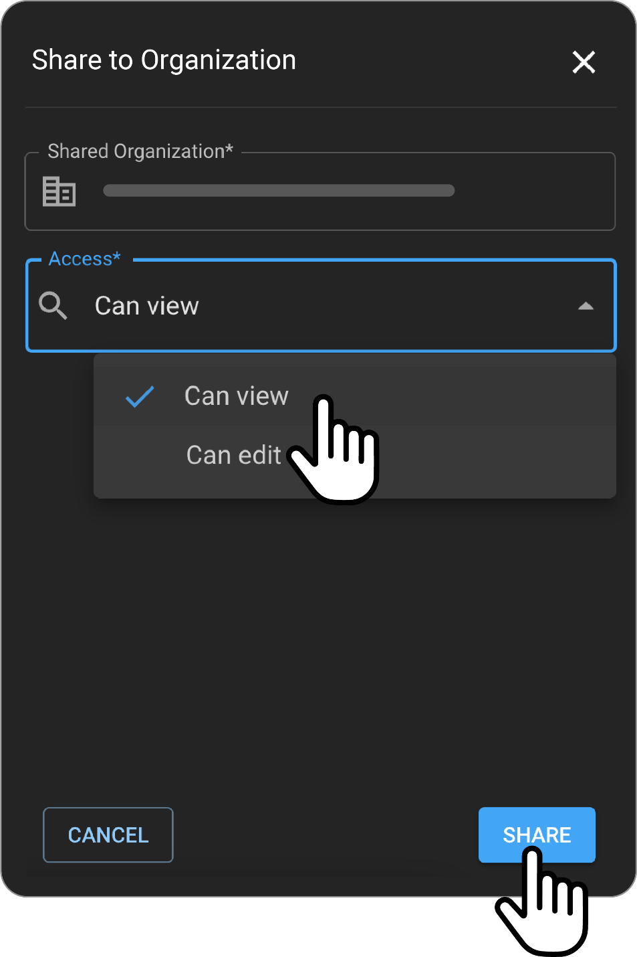This screenshot has height=957, width=637.
Task: Choose the "Can edit" access option
Action: click(x=233, y=456)
